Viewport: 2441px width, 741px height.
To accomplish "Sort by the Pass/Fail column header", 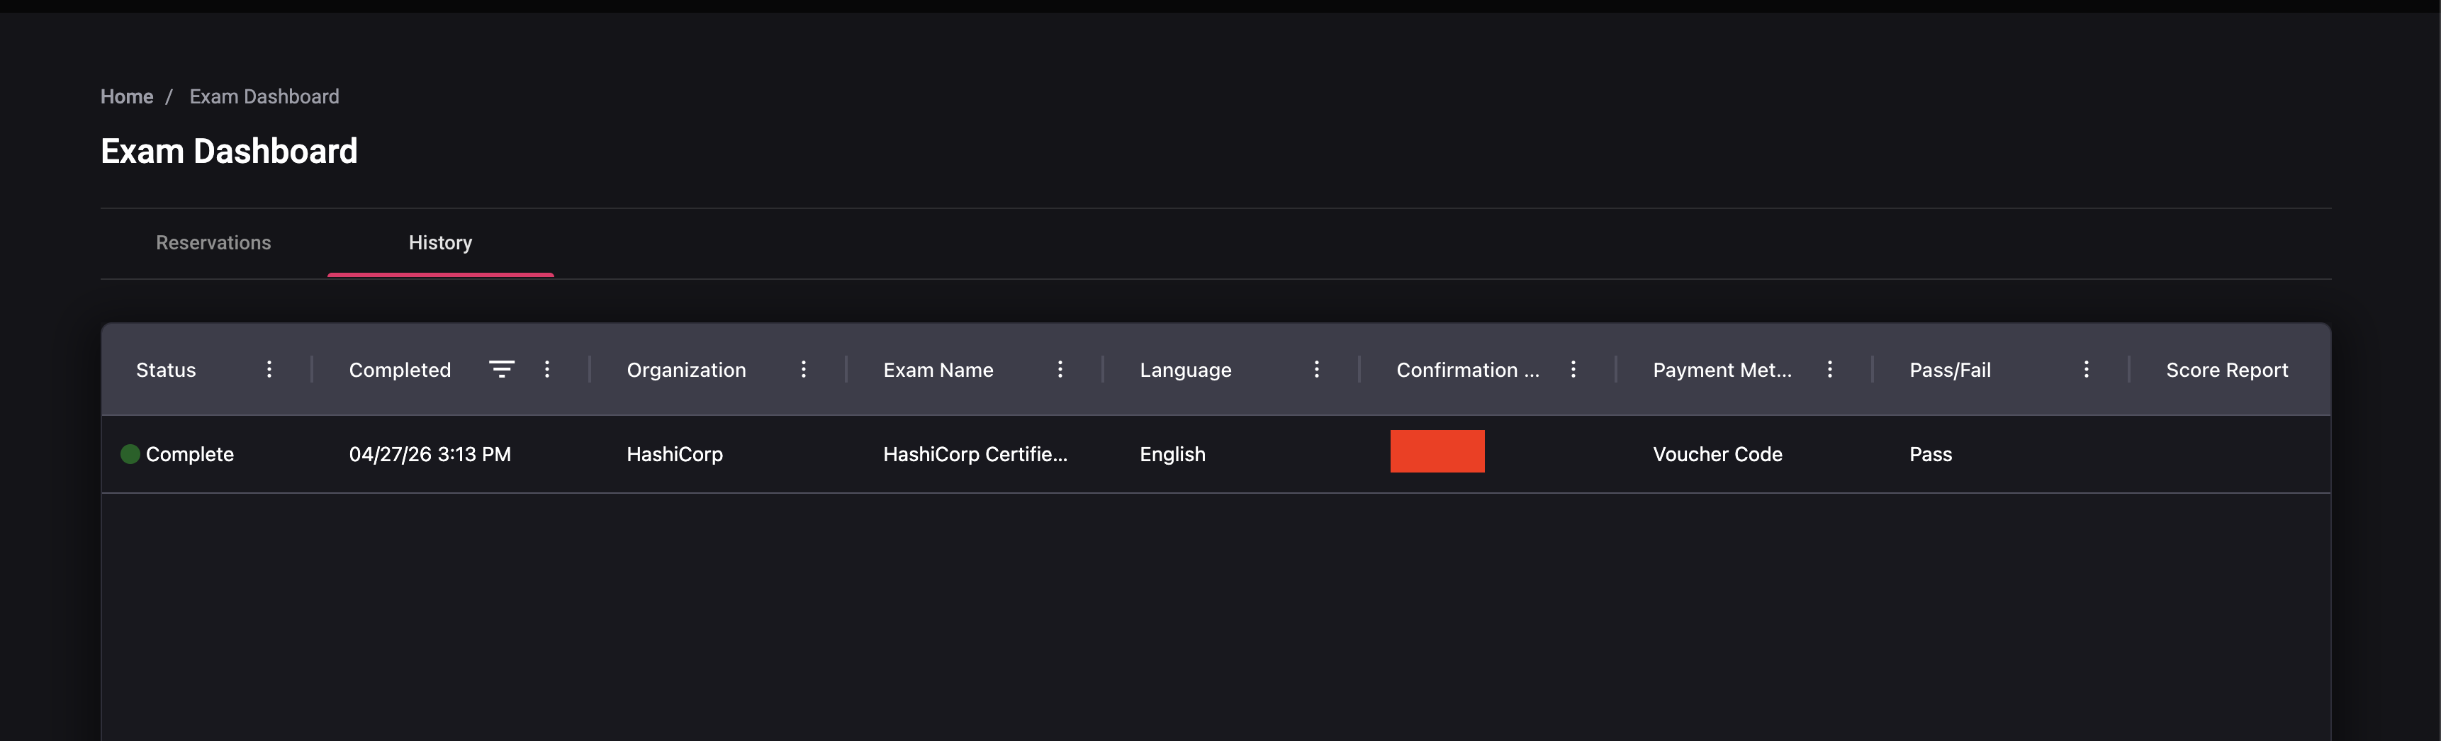I will (1949, 370).
